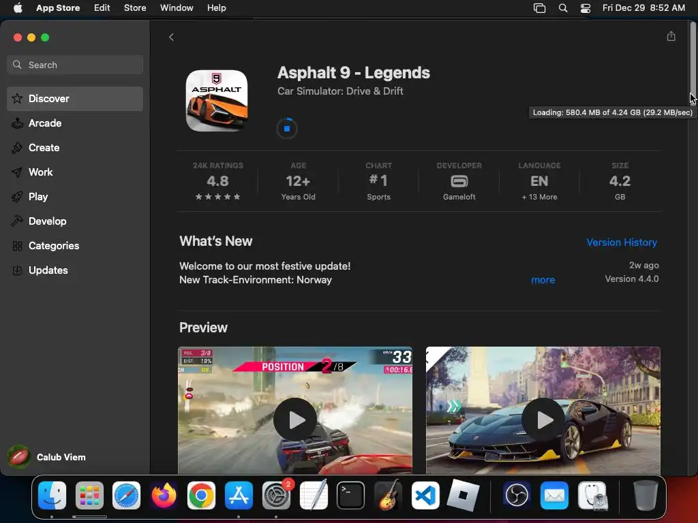Open Version History link
Screen dimensions: 698x523
(622, 242)
